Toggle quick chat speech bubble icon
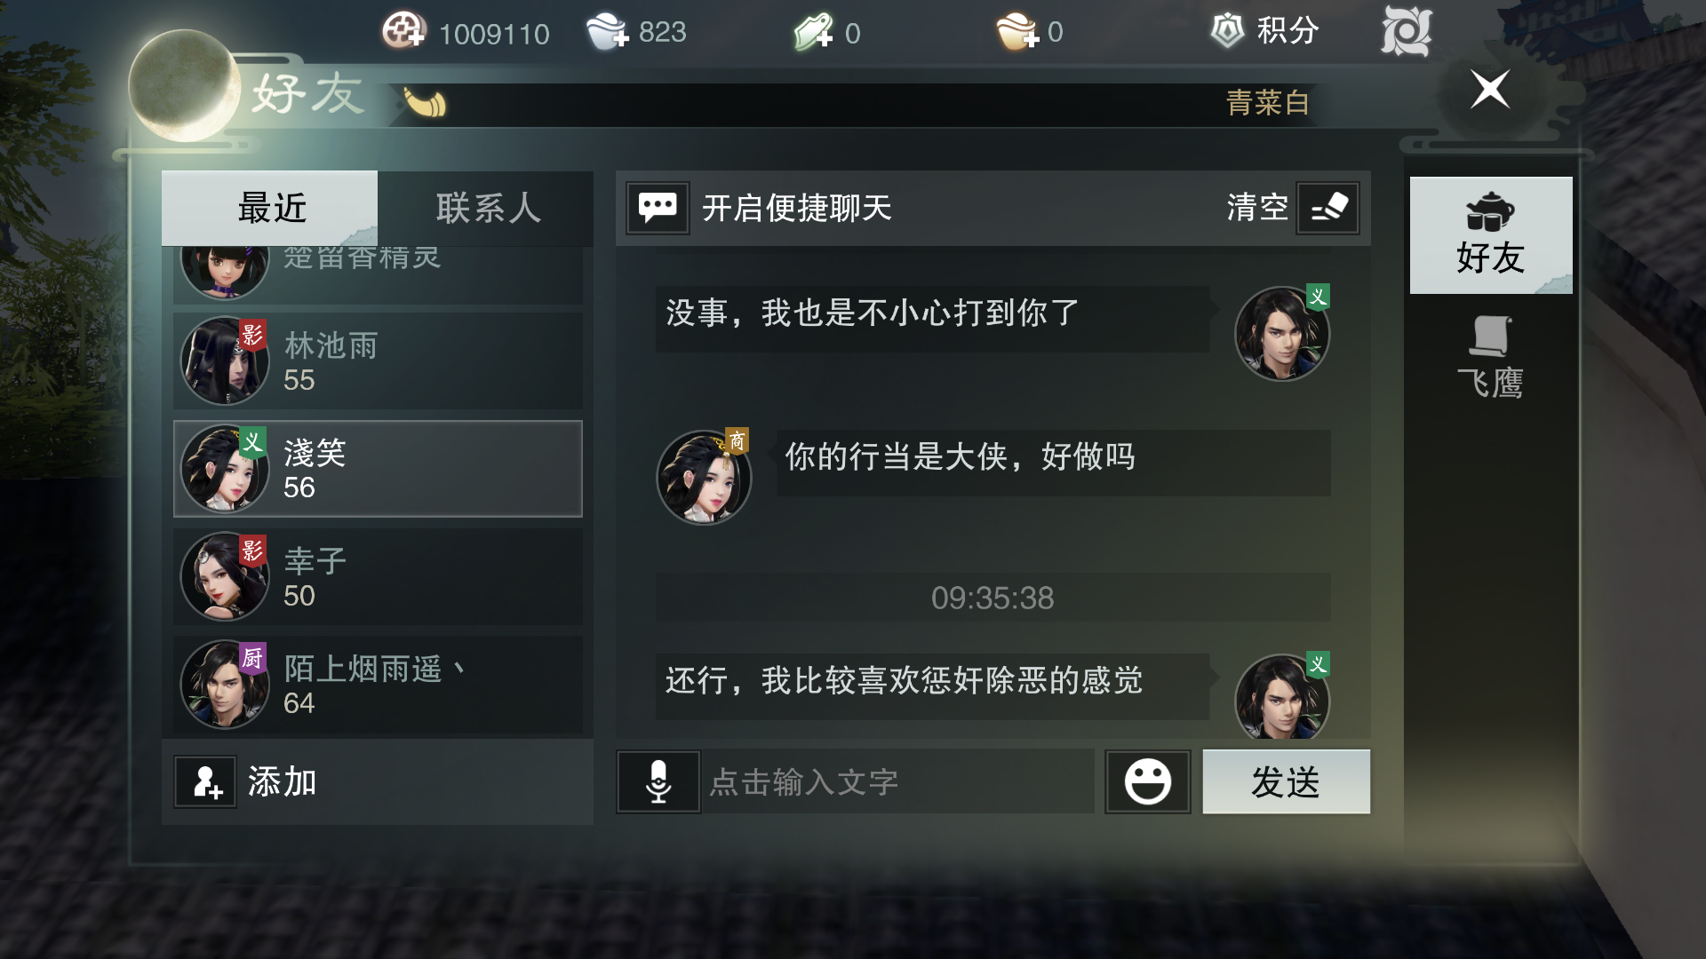 (658, 208)
